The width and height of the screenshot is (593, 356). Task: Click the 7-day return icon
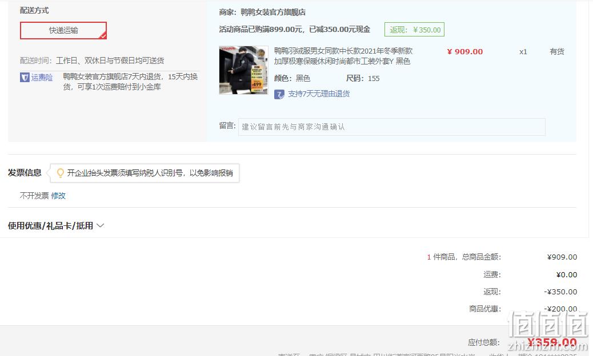(279, 94)
